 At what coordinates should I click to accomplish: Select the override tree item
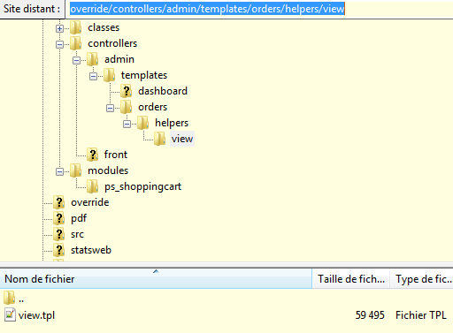tap(90, 202)
